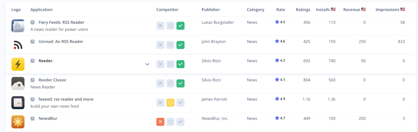Open Reeder Classic application name link
This screenshot has width=418, height=132.
pos(53,80)
